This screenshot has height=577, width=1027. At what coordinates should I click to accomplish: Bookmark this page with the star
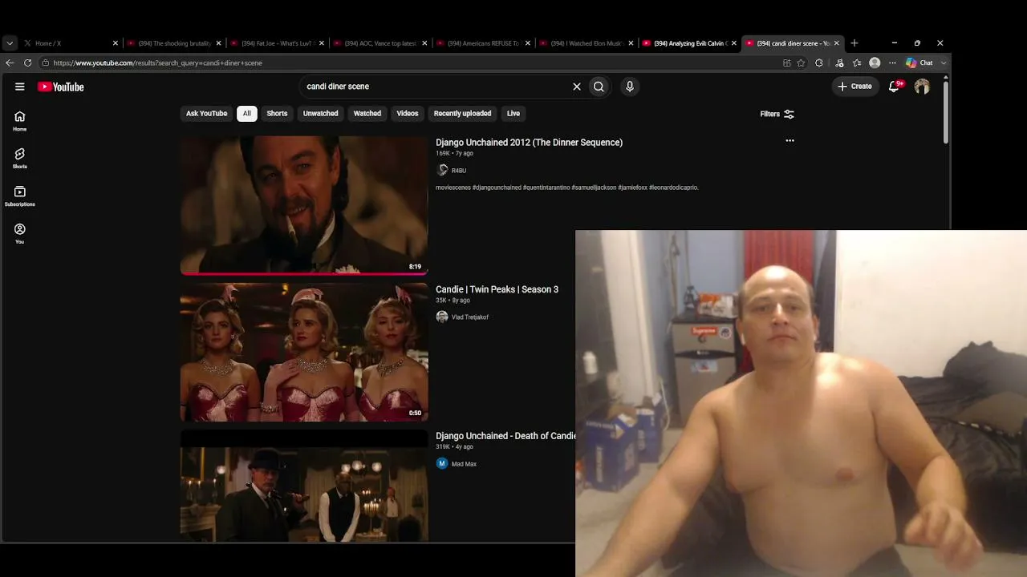(x=801, y=63)
